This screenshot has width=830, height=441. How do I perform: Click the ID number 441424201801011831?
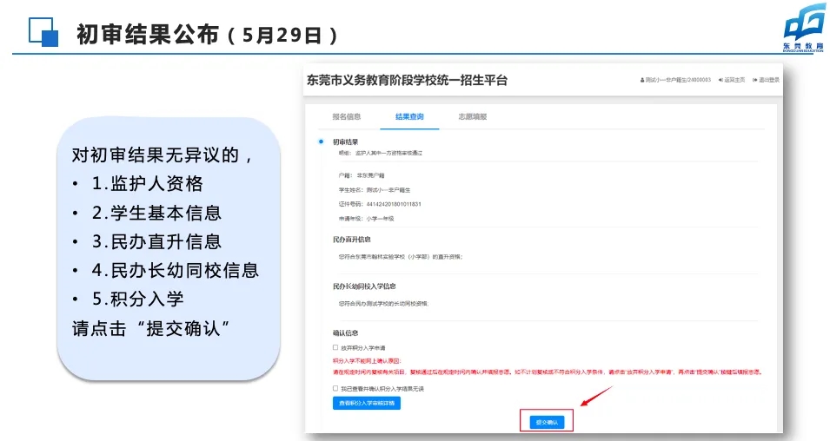point(394,204)
